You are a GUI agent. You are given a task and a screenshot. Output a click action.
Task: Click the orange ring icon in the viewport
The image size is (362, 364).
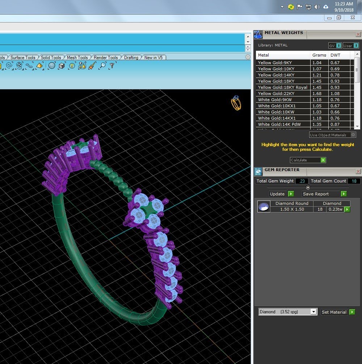tap(236, 103)
